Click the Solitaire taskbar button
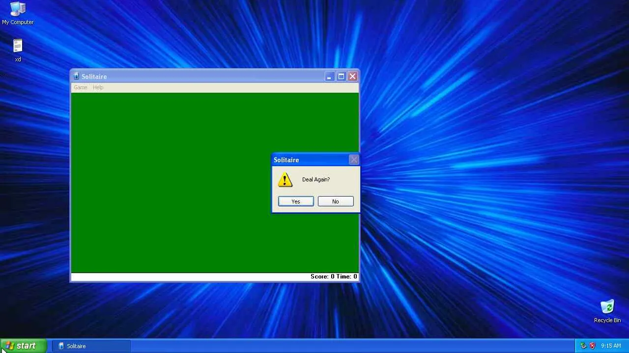Image resolution: width=629 pixels, height=353 pixels. tap(91, 346)
